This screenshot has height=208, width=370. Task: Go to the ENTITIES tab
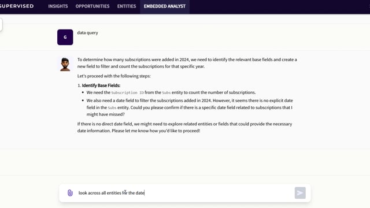click(127, 6)
